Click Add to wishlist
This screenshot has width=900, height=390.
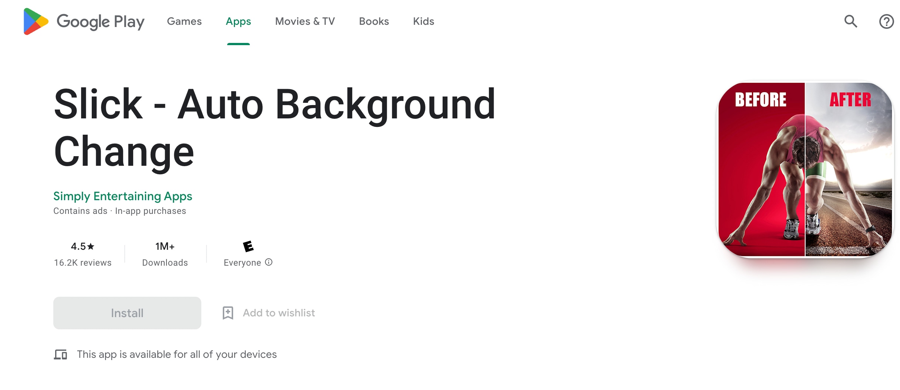279,313
